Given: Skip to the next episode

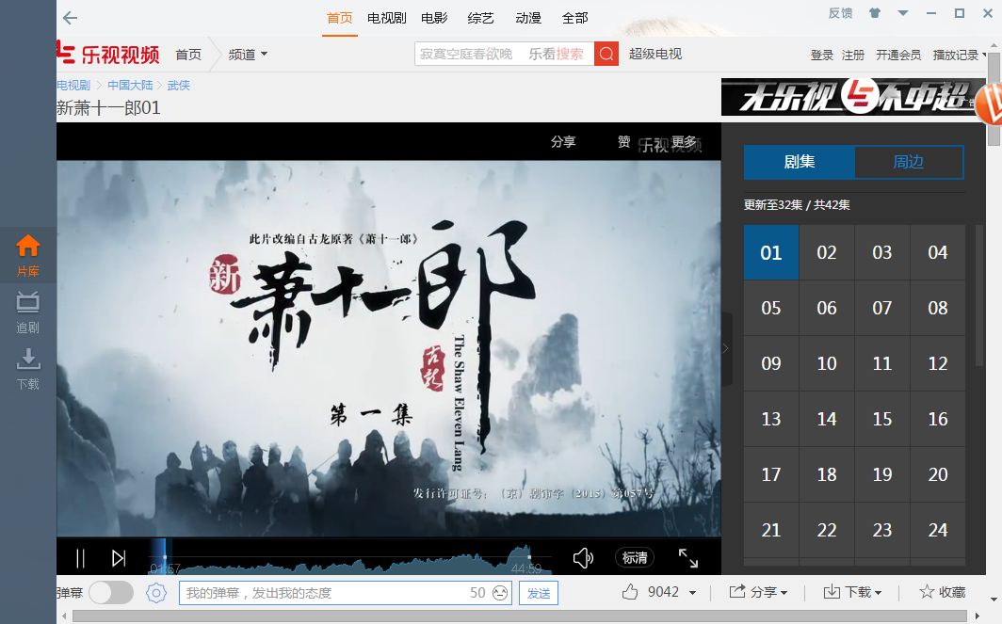Looking at the screenshot, I should point(119,558).
